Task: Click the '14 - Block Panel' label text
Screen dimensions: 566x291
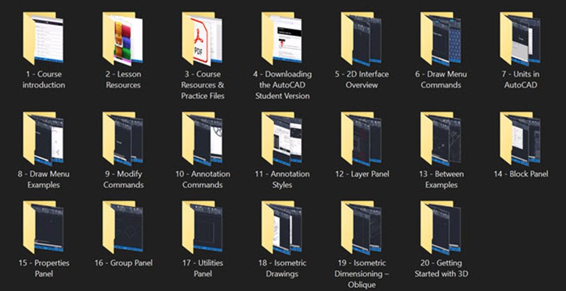Action: point(521,174)
